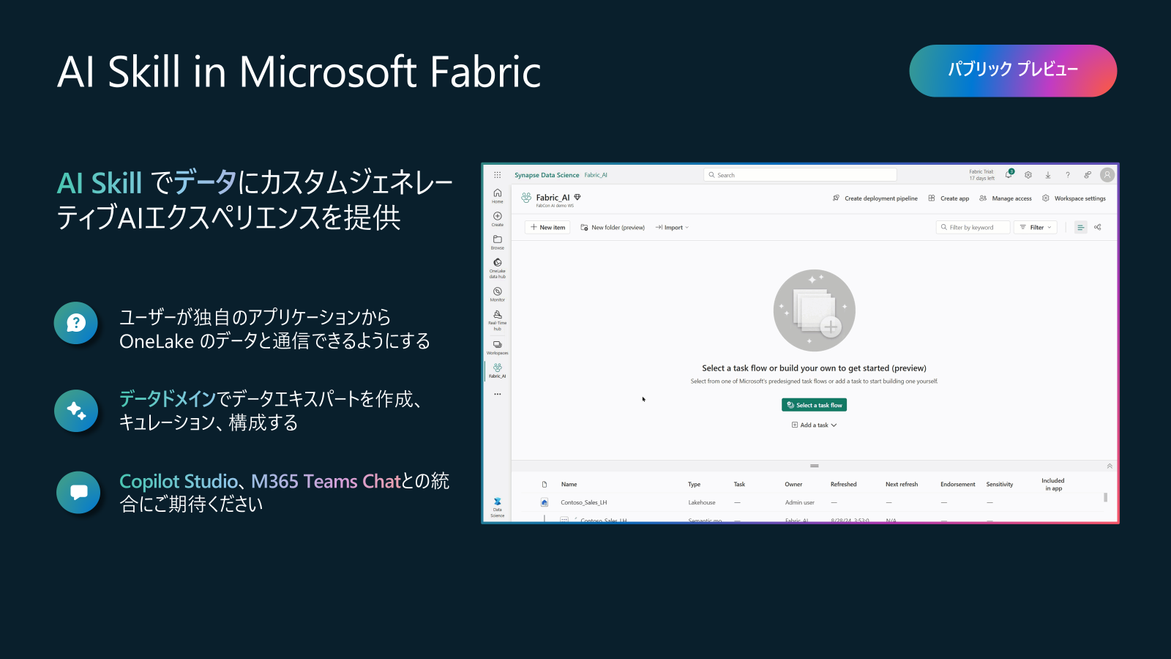Switch to lineage view icon
Viewport: 1171px width, 659px height.
point(1098,227)
